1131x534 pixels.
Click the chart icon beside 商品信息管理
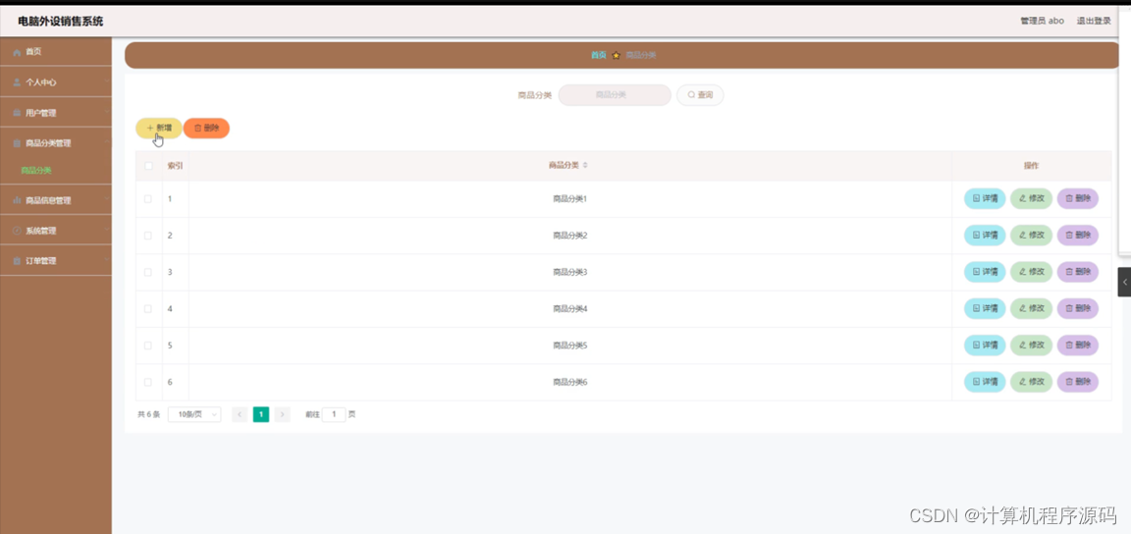click(17, 200)
